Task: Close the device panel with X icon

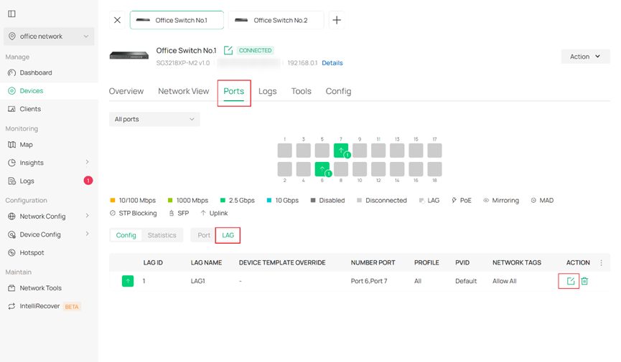Action: [x=118, y=20]
